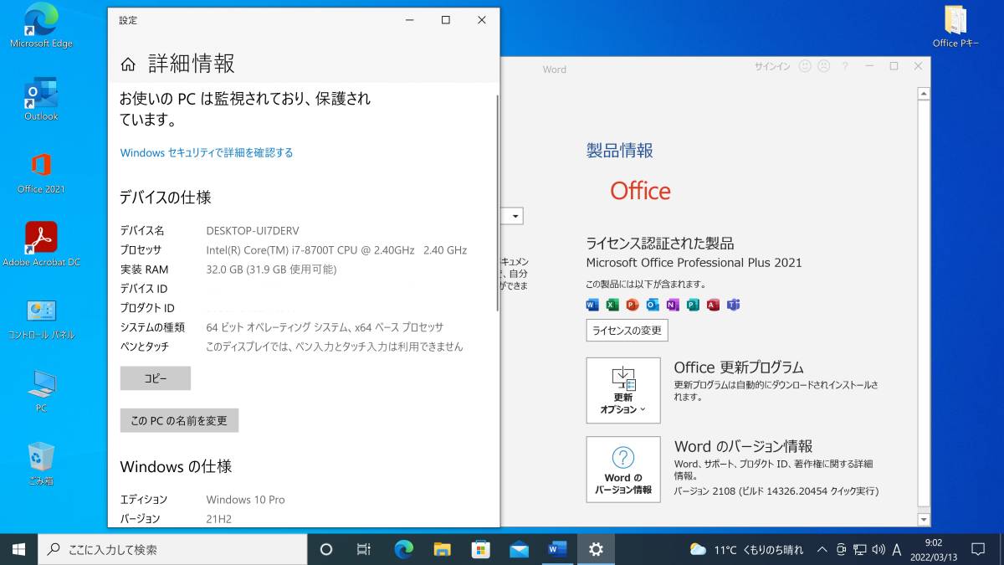Click the Meet Now tray icon
This screenshot has height=565, width=1004.
842,550
